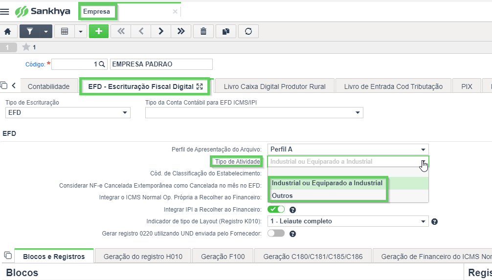Go to home via house icon
492x280 pixels.
[x=7, y=31]
